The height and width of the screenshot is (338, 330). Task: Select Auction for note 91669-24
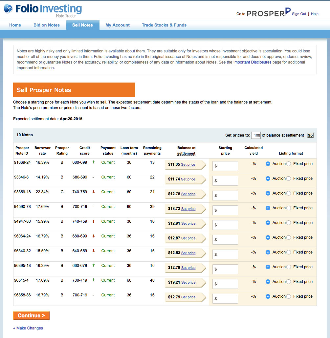click(268, 164)
